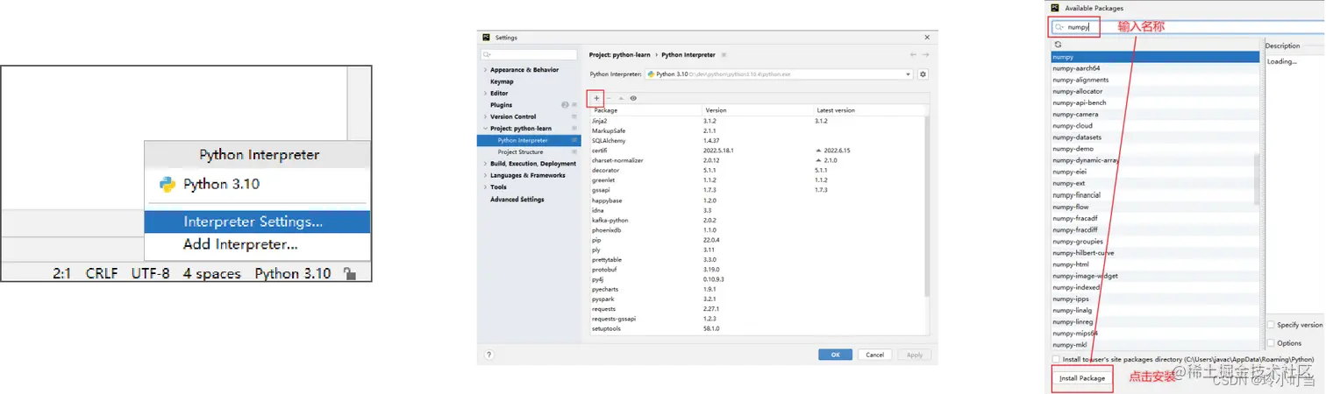The image size is (1326, 394).
Task: Go forward with Settings right arrow
Action: pyautogui.click(x=925, y=55)
